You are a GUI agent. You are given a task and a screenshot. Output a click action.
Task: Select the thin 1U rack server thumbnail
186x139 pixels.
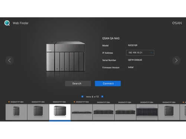click(x=82, y=112)
